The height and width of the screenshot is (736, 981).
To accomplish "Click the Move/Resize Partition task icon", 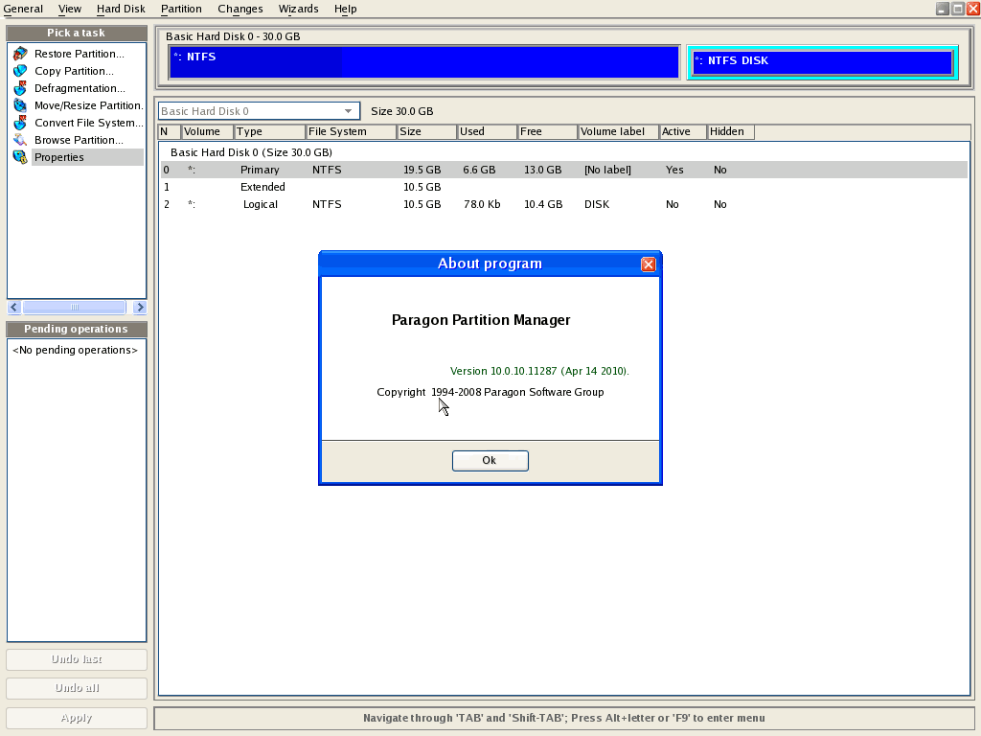I will point(20,105).
